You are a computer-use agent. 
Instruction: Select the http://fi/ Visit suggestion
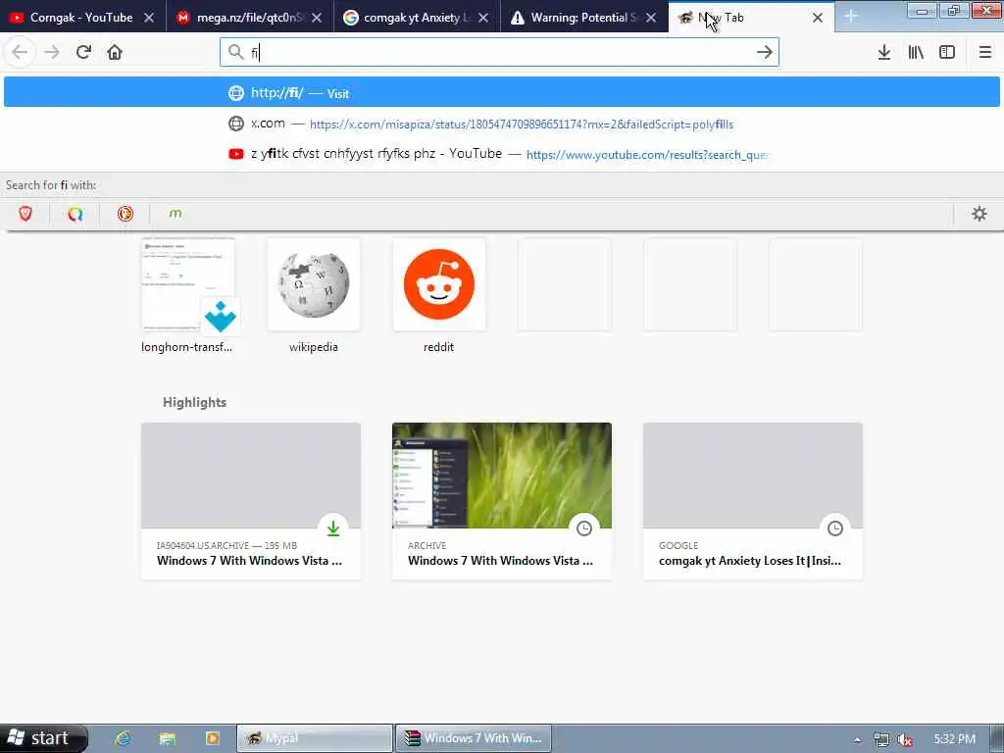pyautogui.click(x=501, y=92)
